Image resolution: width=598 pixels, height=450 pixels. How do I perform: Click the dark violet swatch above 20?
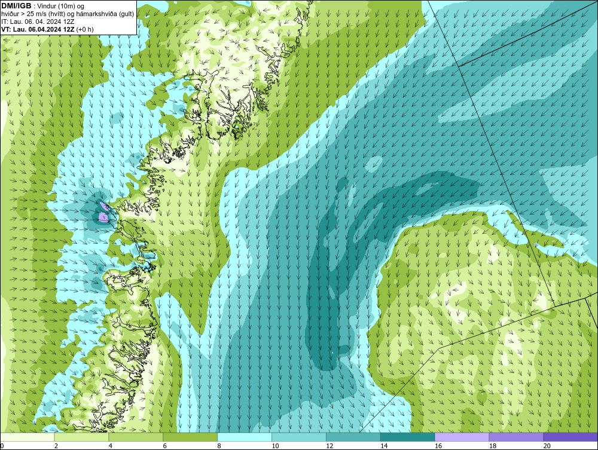point(570,437)
